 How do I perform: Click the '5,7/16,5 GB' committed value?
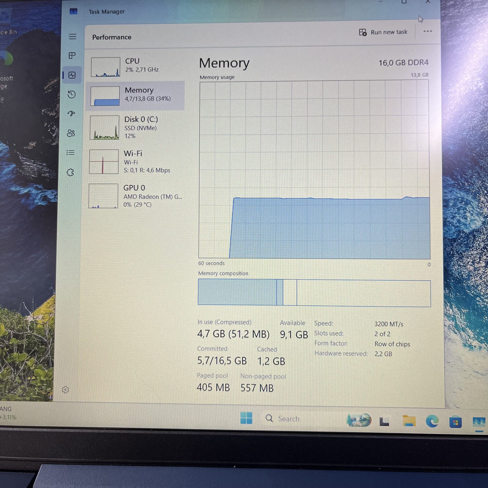[222, 361]
